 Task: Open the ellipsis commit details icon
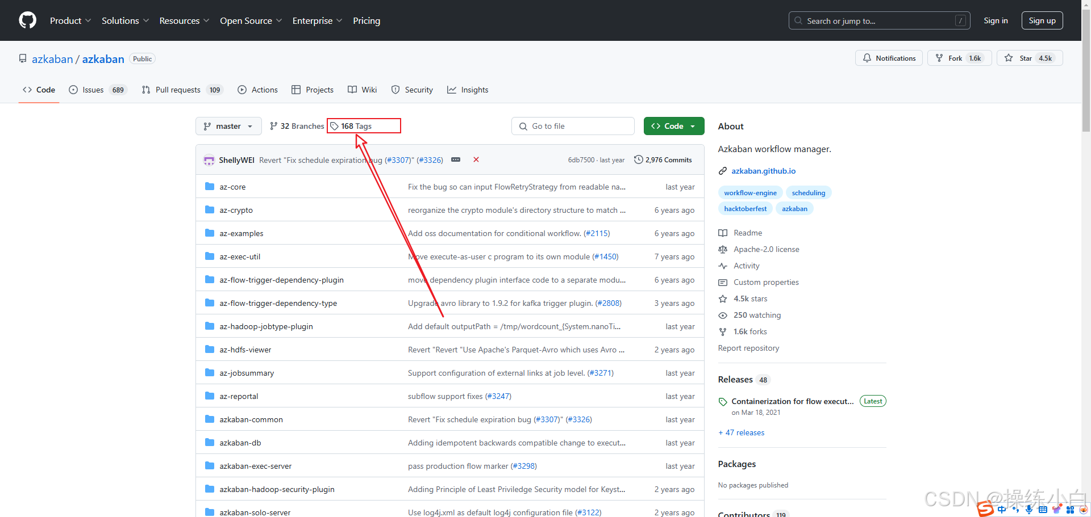(x=456, y=160)
